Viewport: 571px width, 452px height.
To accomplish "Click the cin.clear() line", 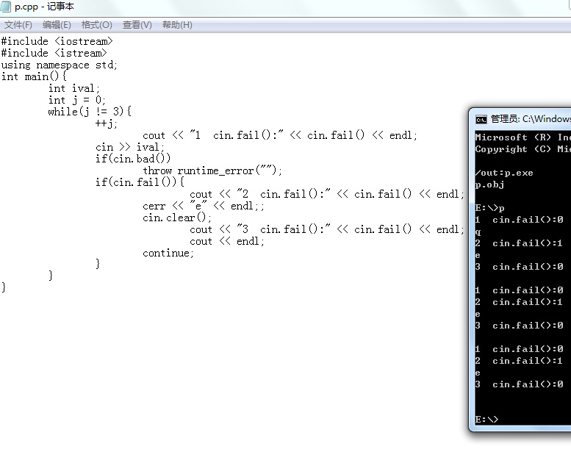I will point(177,218).
